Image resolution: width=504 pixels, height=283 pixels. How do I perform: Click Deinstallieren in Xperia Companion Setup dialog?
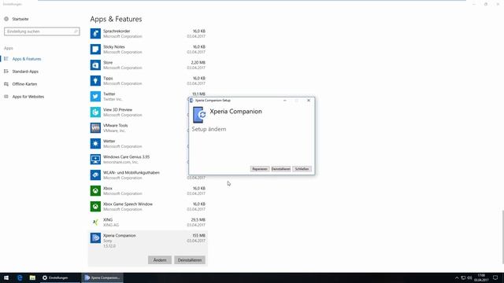[280, 169]
